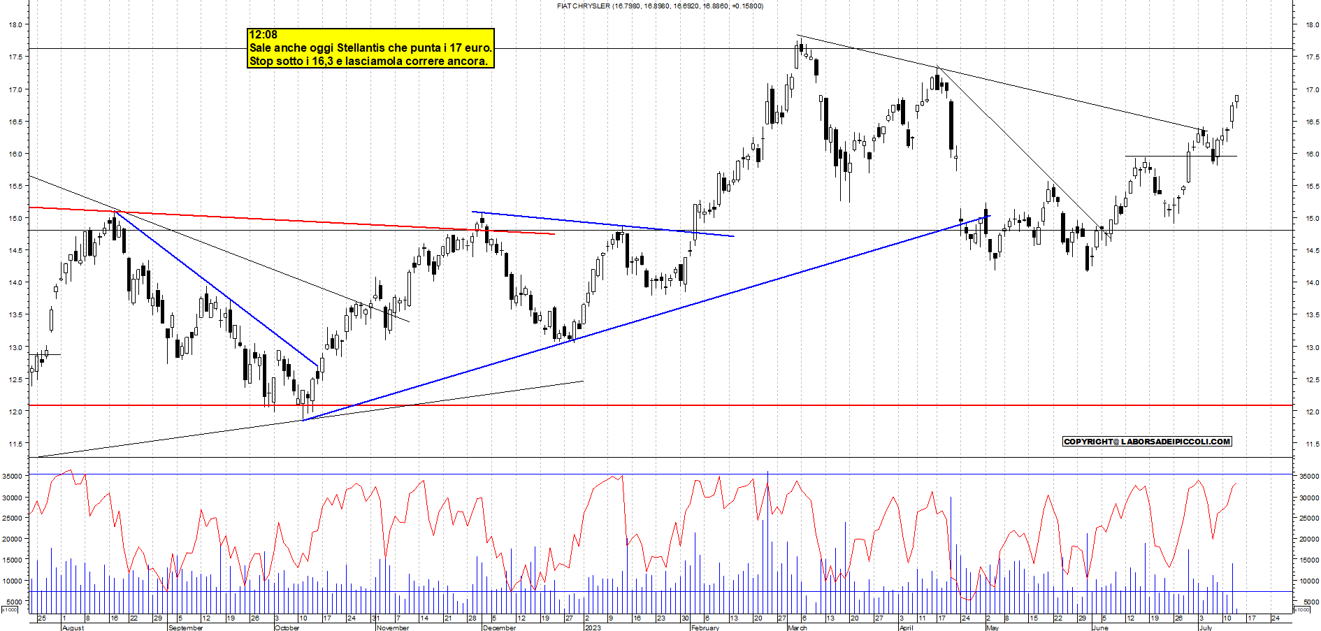Select the 2023 year label on time axis
The height and width of the screenshot is (631, 1321).
tap(593, 628)
